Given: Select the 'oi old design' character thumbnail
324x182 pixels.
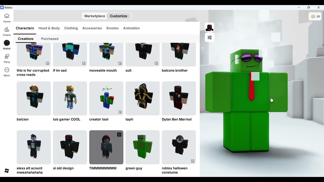Looking at the screenshot, I should (x=70, y=147).
